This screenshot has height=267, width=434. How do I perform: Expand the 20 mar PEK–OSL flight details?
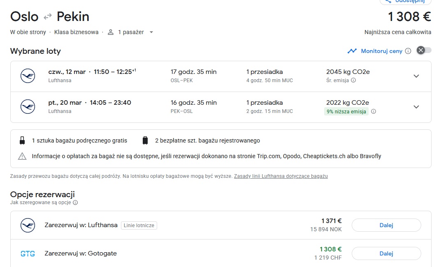[416, 107]
